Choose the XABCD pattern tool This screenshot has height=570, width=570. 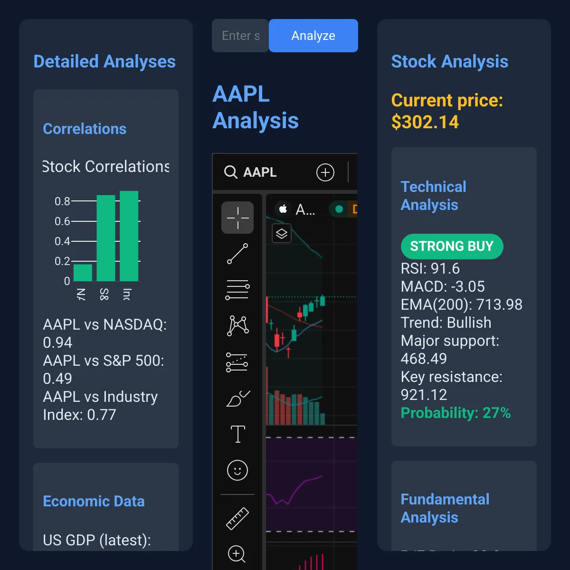(x=237, y=326)
